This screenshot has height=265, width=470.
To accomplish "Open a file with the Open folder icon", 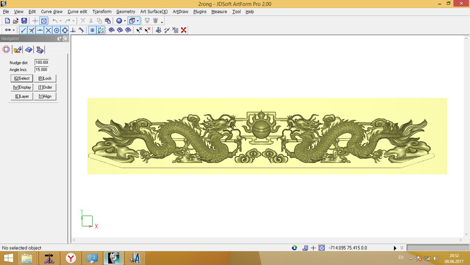I will (16, 21).
